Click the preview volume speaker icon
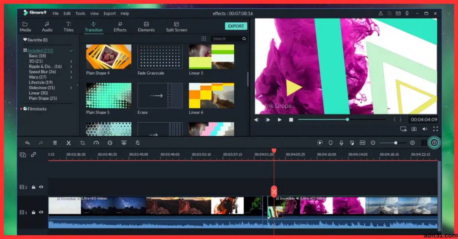The width and height of the screenshot is (458, 239). pos(425,129)
